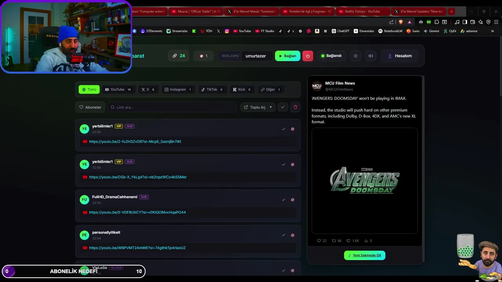This screenshot has width=502, height=282.
Task: Open Gemini bookmark
Action: (431, 31)
